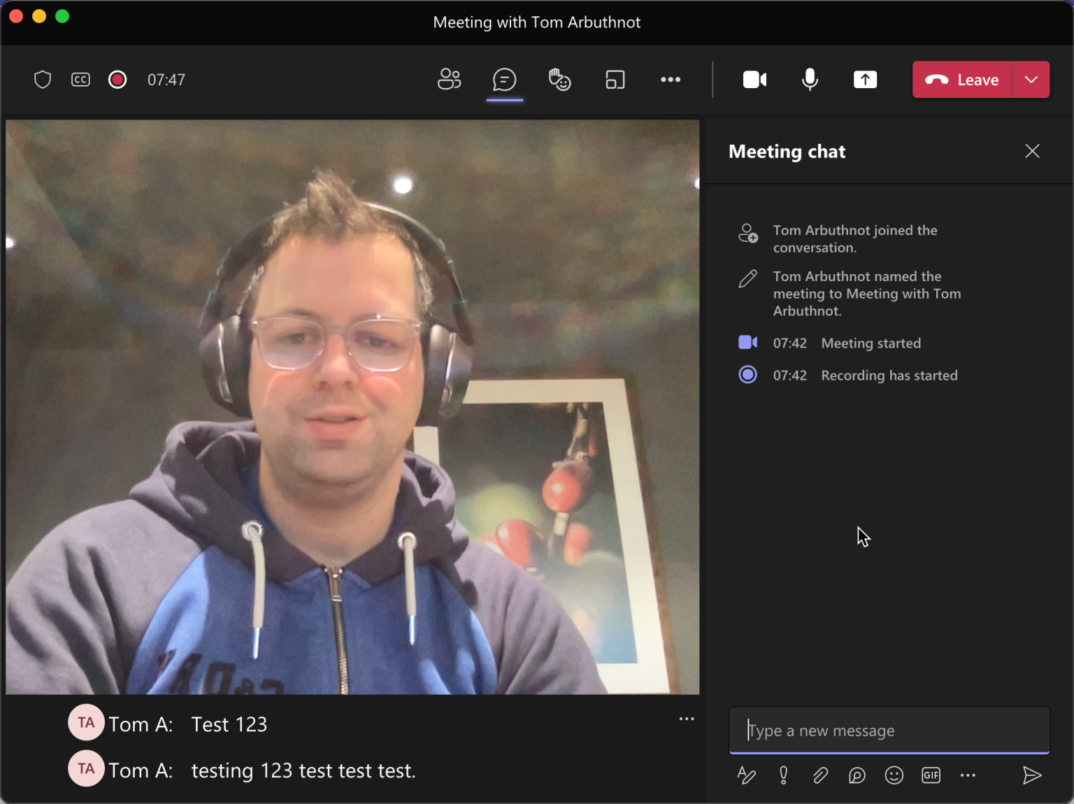Send the chat message
The image size is (1074, 804).
tap(1032, 775)
